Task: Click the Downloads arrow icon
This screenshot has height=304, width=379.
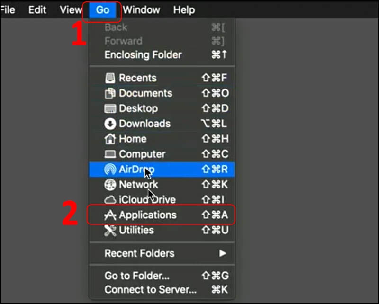Action: point(110,124)
